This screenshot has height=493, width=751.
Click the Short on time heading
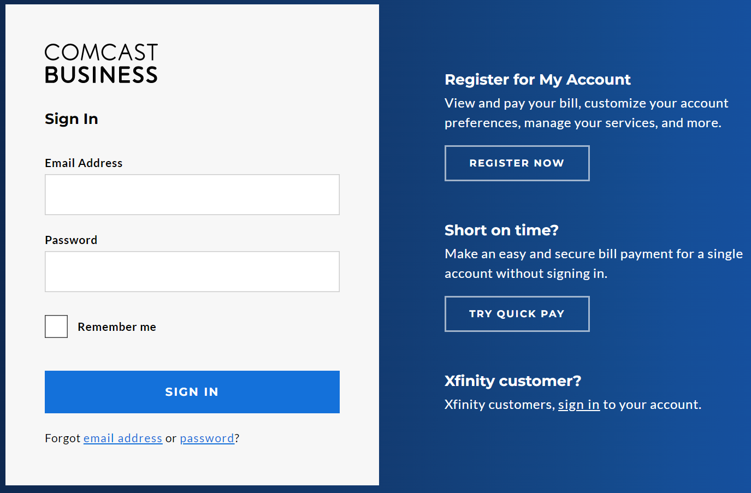pos(501,230)
